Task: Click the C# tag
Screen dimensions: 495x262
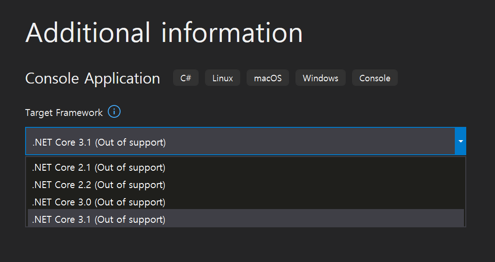Action: (185, 78)
